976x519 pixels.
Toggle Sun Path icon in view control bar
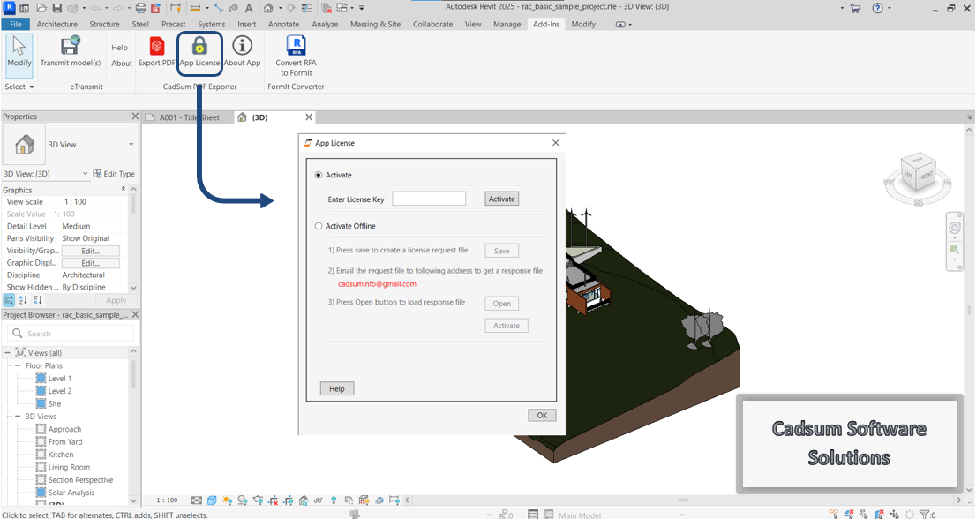[227, 500]
